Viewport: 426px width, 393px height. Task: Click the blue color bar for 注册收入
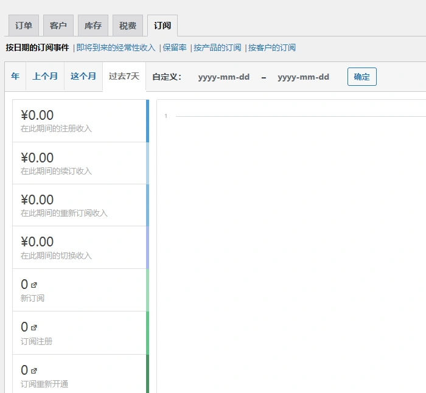(x=147, y=121)
